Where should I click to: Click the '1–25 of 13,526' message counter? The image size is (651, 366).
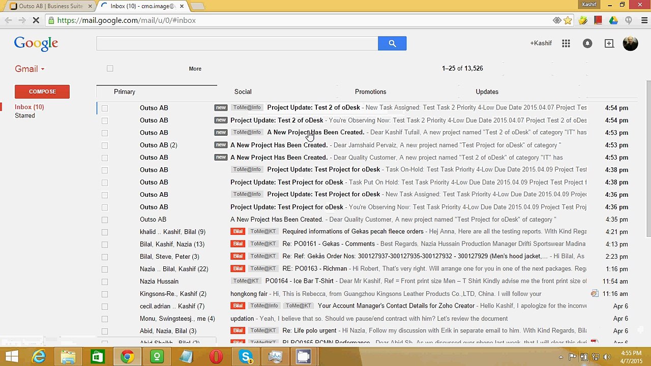pos(462,68)
